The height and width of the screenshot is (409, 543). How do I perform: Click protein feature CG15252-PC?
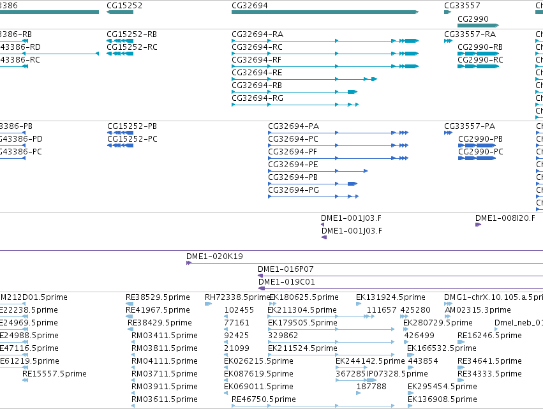(132, 139)
